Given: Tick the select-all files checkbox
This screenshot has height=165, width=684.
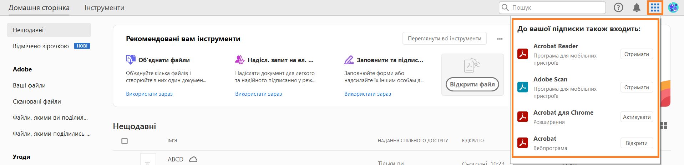Looking at the screenshot, I should [125, 141].
